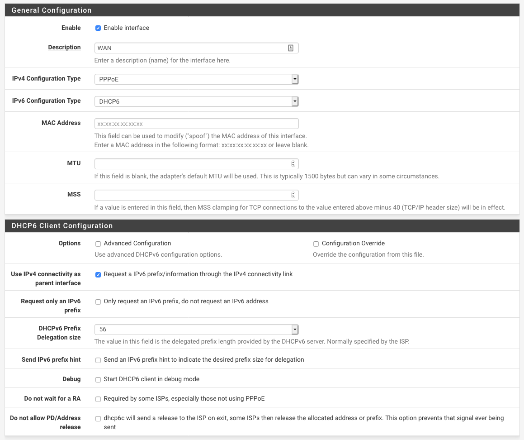Click the General Configuration section header
This screenshot has height=440, width=524.
[x=262, y=10]
